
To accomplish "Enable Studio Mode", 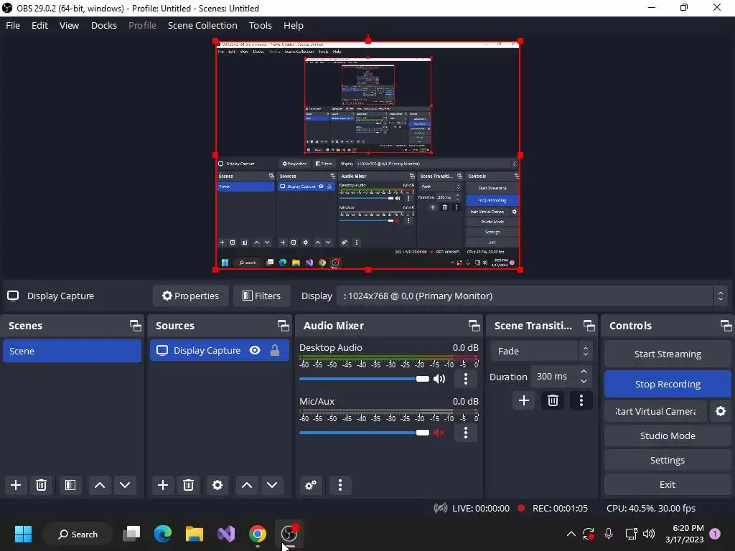I will coord(668,435).
